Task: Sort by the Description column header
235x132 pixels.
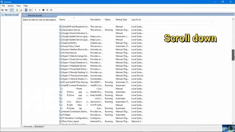Action: point(95,19)
